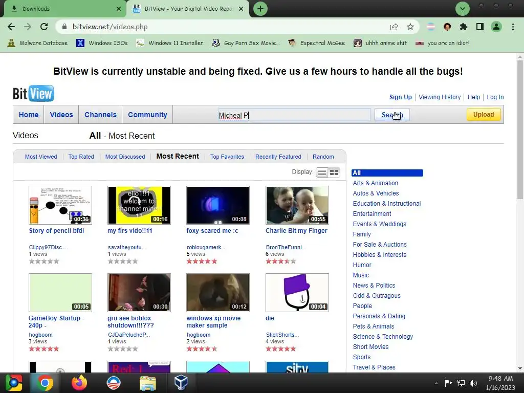Click the page vertical scrollbar

point(520,130)
